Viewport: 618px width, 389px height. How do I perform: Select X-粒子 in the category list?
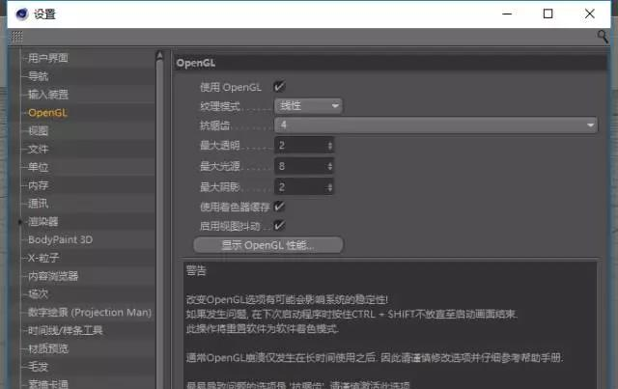coord(43,258)
